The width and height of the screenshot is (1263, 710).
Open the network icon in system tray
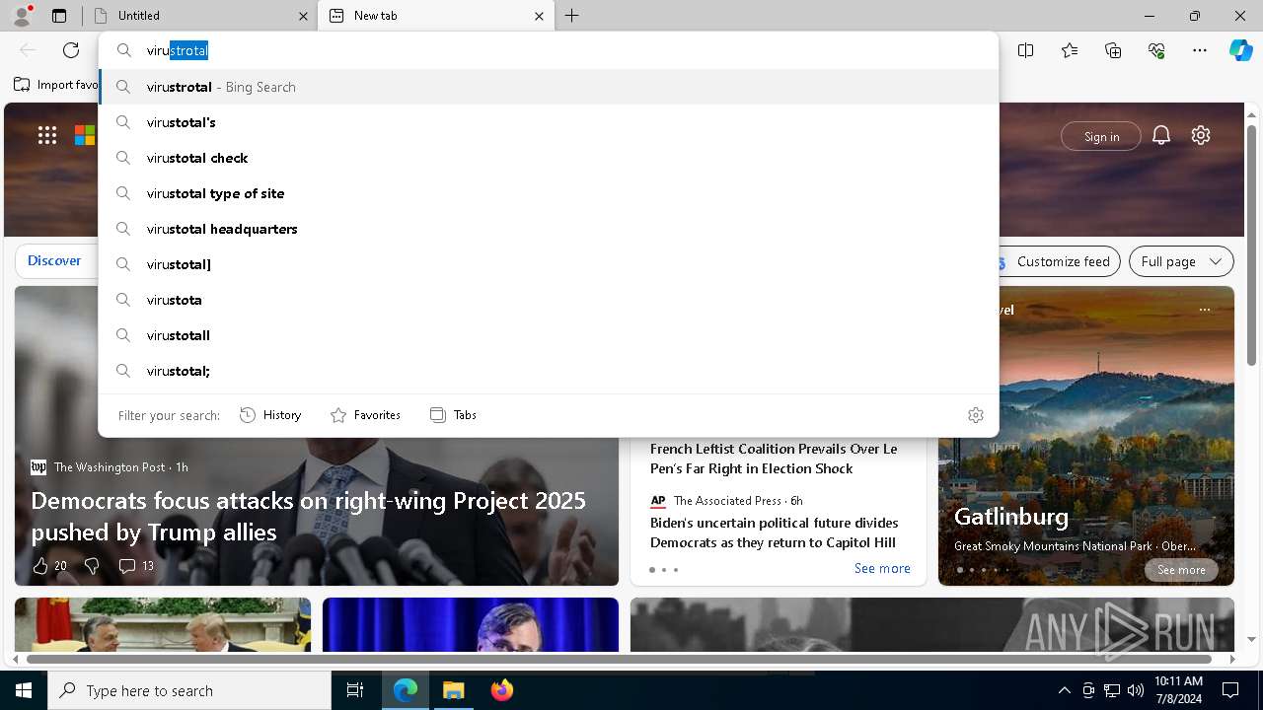1112,690
